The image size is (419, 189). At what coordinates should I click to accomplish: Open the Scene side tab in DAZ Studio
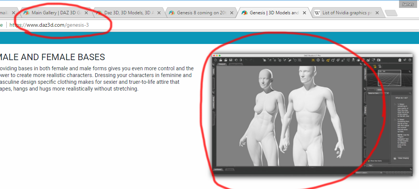pos(214,71)
